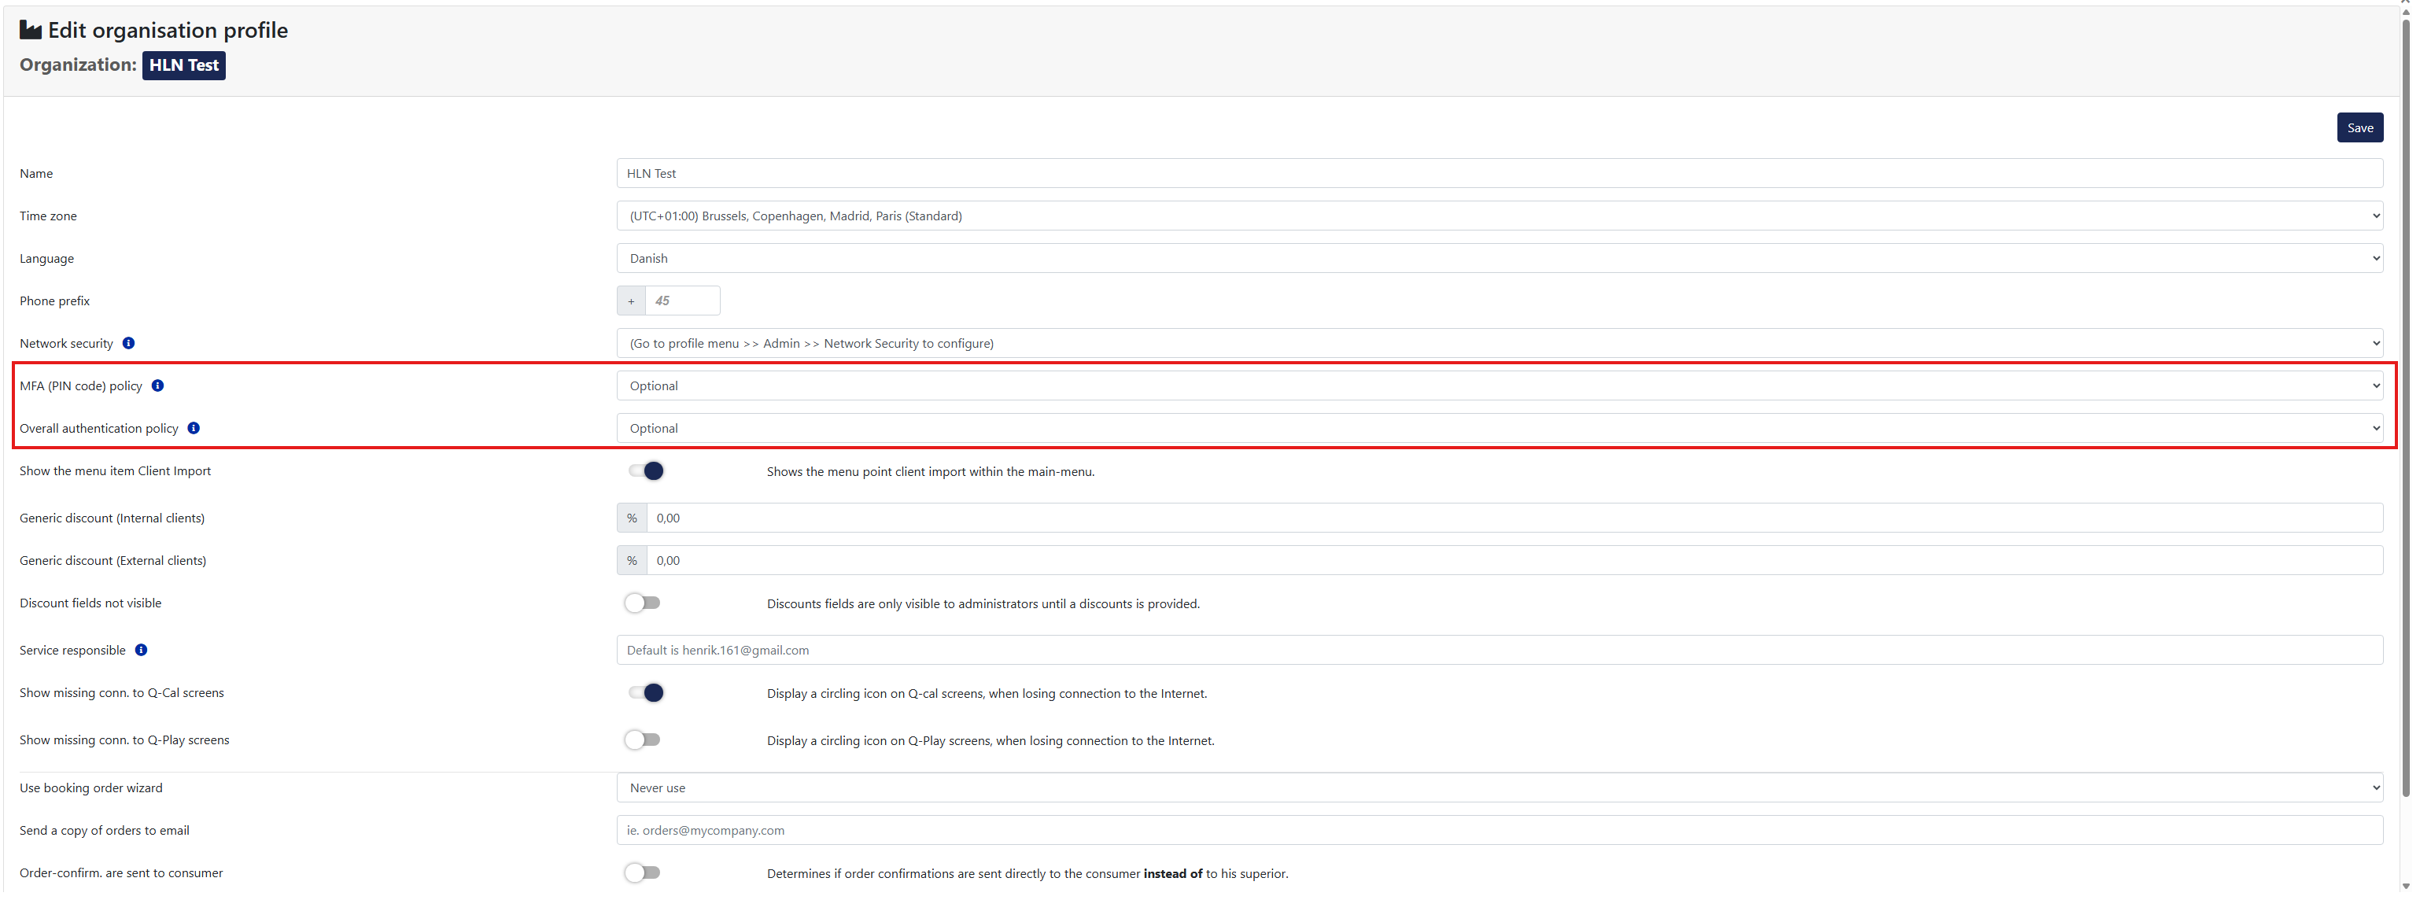This screenshot has width=2420, height=900.
Task: Turn off missing connection indicator for Q-Cal screens
Action: point(645,692)
